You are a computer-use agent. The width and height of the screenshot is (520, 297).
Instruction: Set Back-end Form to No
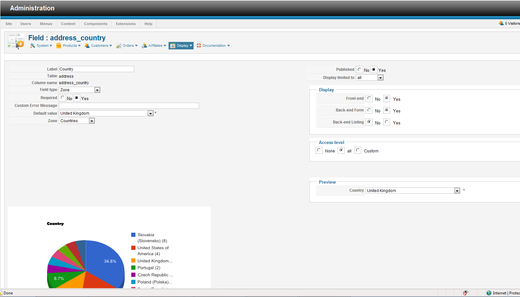pos(369,110)
